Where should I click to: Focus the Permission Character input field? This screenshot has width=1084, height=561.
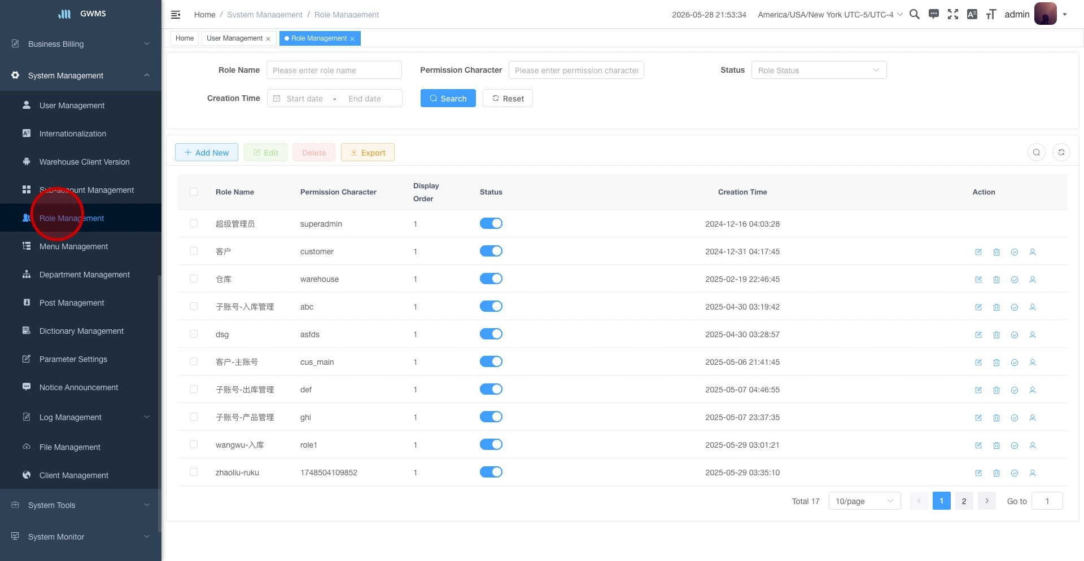click(x=576, y=70)
